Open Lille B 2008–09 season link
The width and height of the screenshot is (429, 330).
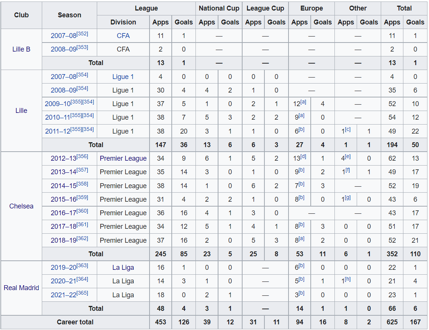click(x=64, y=49)
